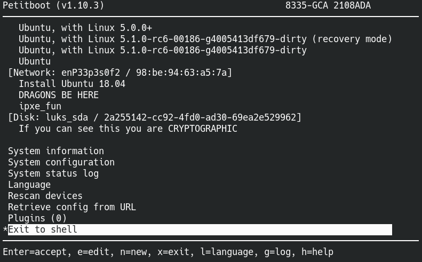Pick the plain Ubuntu boot option

(x=35, y=61)
